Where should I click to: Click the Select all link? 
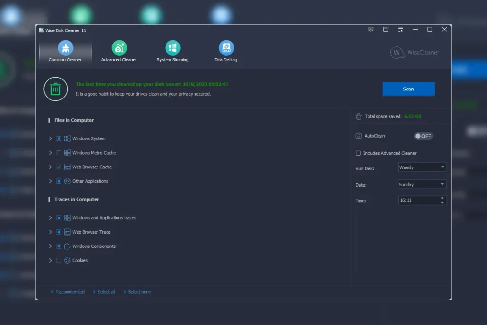click(x=106, y=292)
